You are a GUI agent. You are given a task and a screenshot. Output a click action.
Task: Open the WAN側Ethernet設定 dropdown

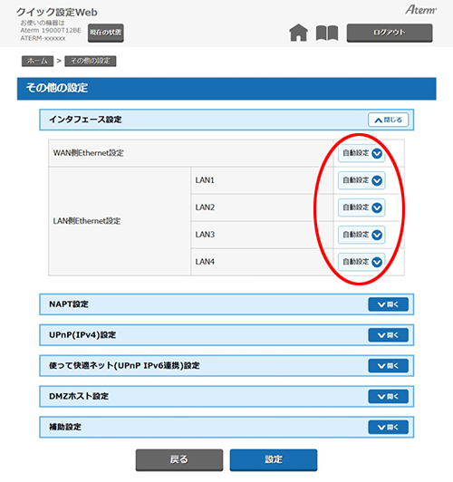[x=361, y=153]
